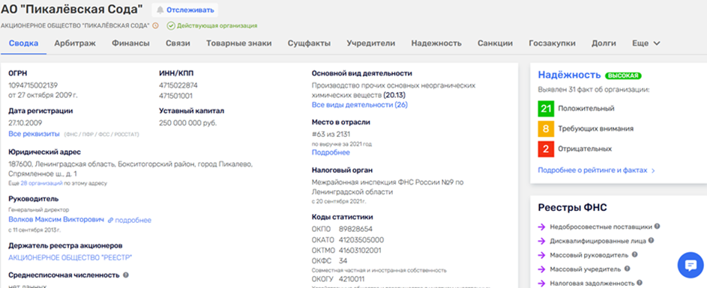Open Все виды деятельности (26) link

click(360, 105)
